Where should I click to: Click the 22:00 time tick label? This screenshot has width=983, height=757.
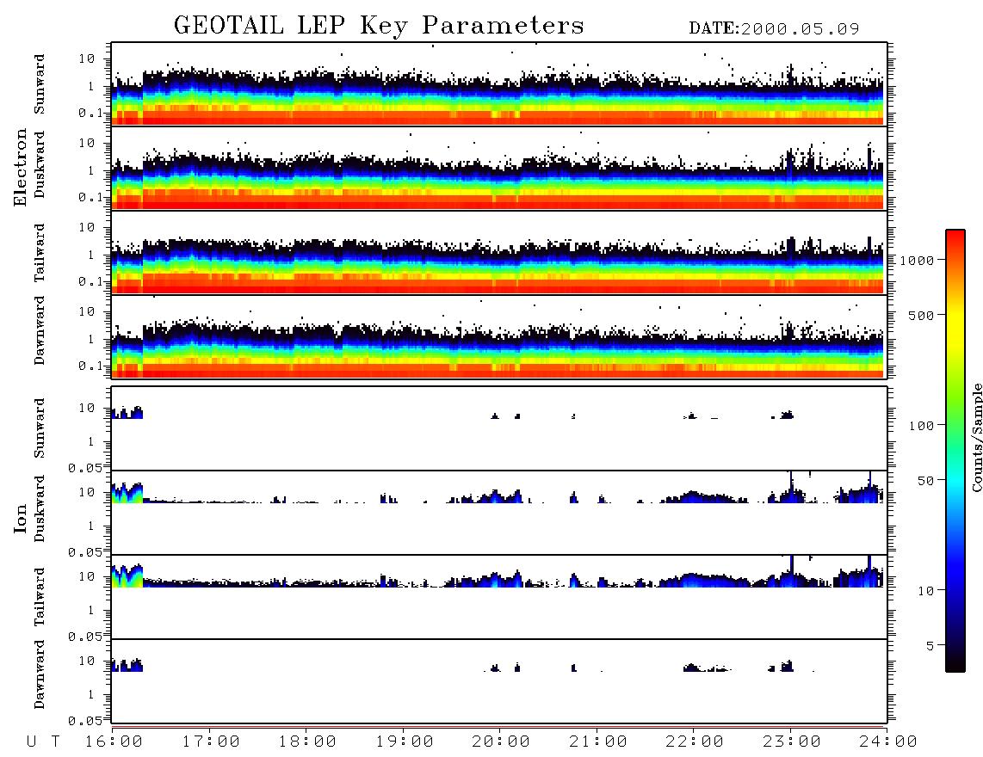(695, 742)
